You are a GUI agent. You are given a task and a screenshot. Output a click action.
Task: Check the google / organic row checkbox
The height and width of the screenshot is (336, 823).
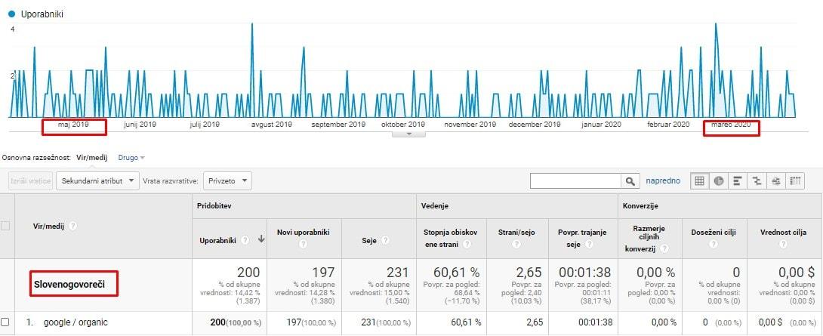[x=5, y=322]
